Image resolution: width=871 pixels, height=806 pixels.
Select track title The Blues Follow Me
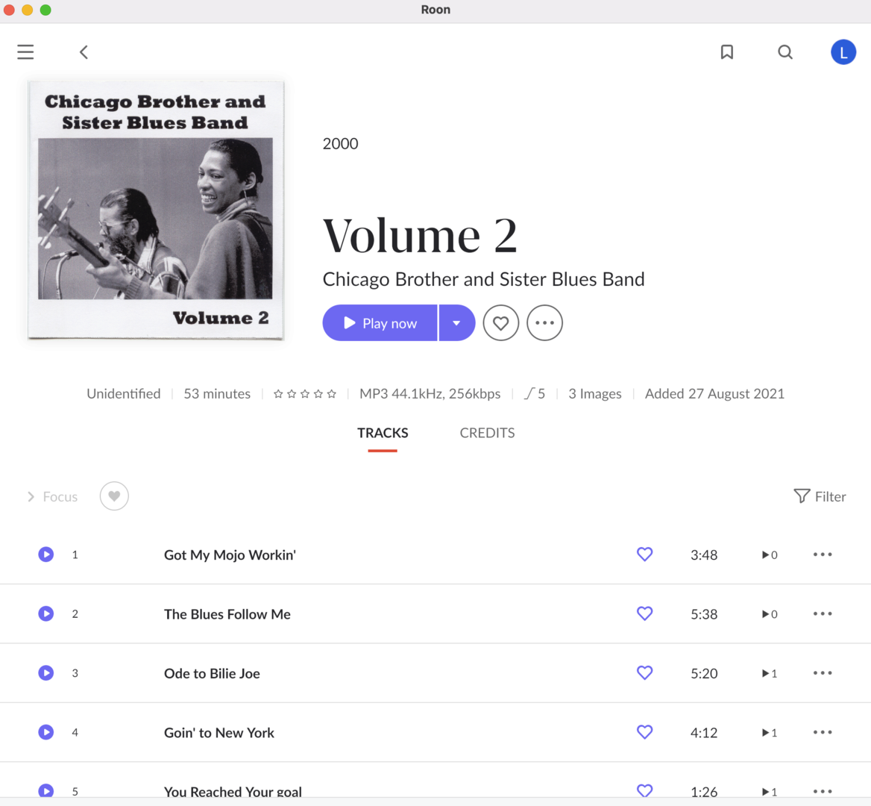227,614
